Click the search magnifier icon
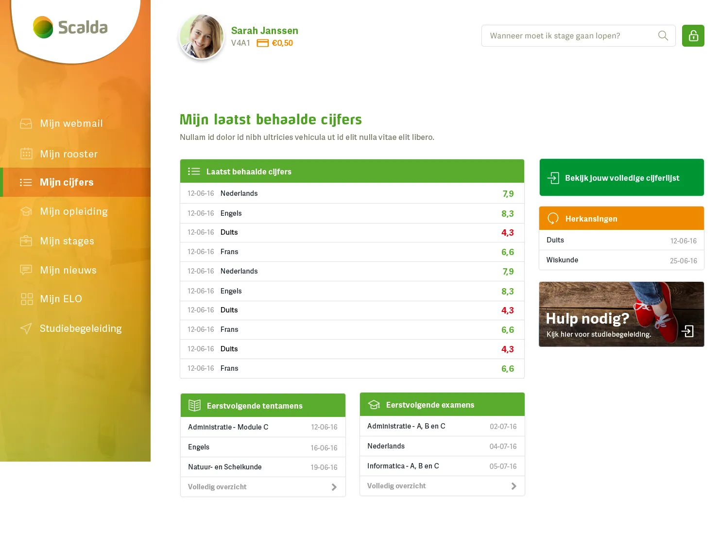The width and height of the screenshot is (719, 551). click(x=663, y=35)
